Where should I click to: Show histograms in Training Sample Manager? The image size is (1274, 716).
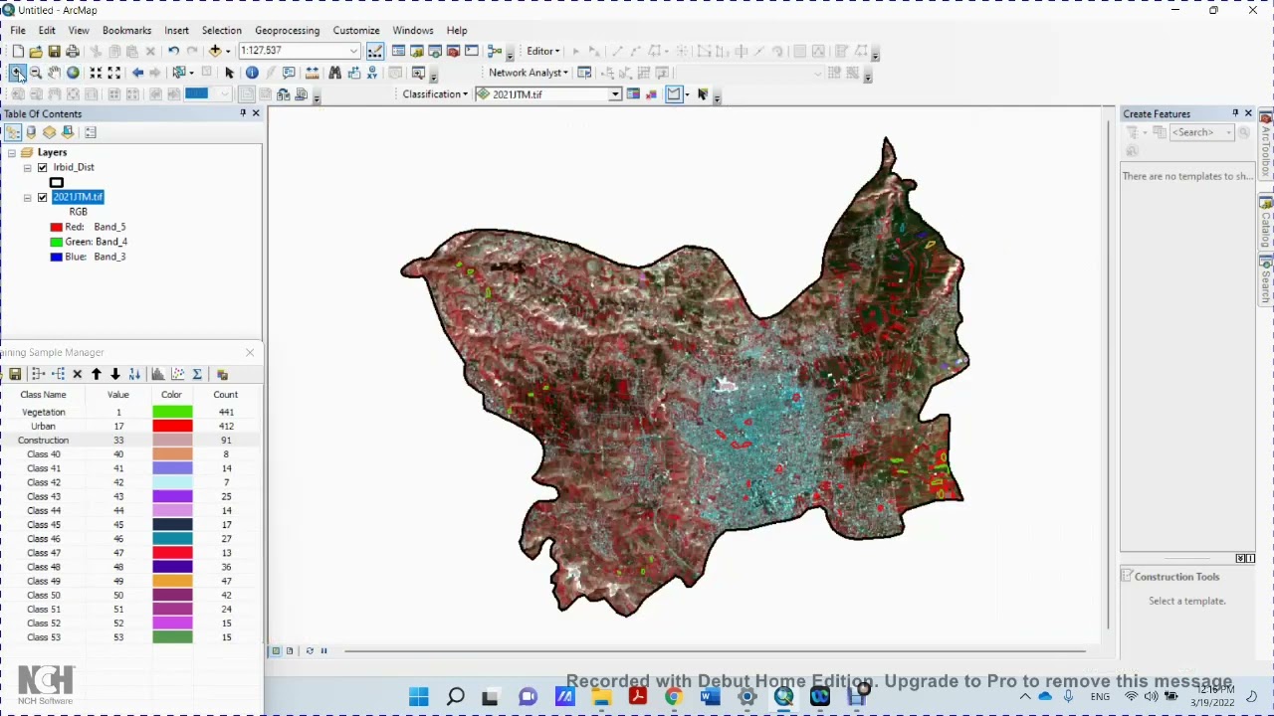click(x=158, y=374)
